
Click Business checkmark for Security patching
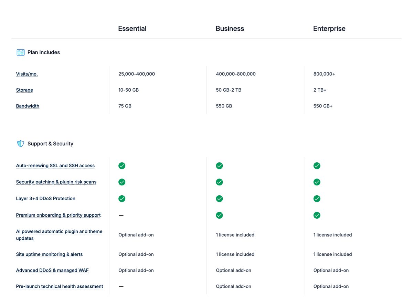click(219, 182)
